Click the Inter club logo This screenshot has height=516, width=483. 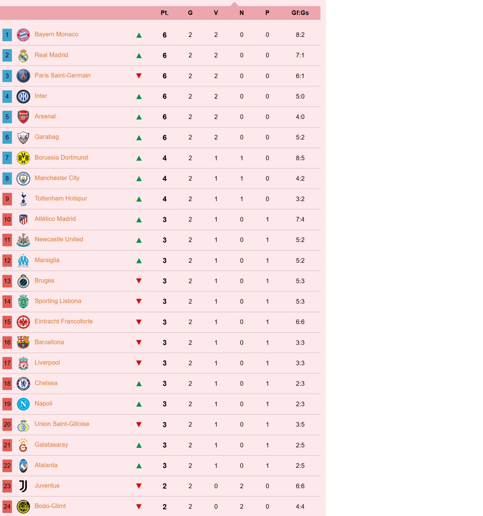tap(23, 96)
